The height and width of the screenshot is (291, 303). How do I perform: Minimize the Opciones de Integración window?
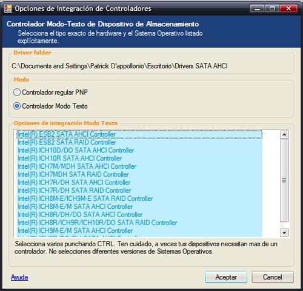(x=257, y=8)
